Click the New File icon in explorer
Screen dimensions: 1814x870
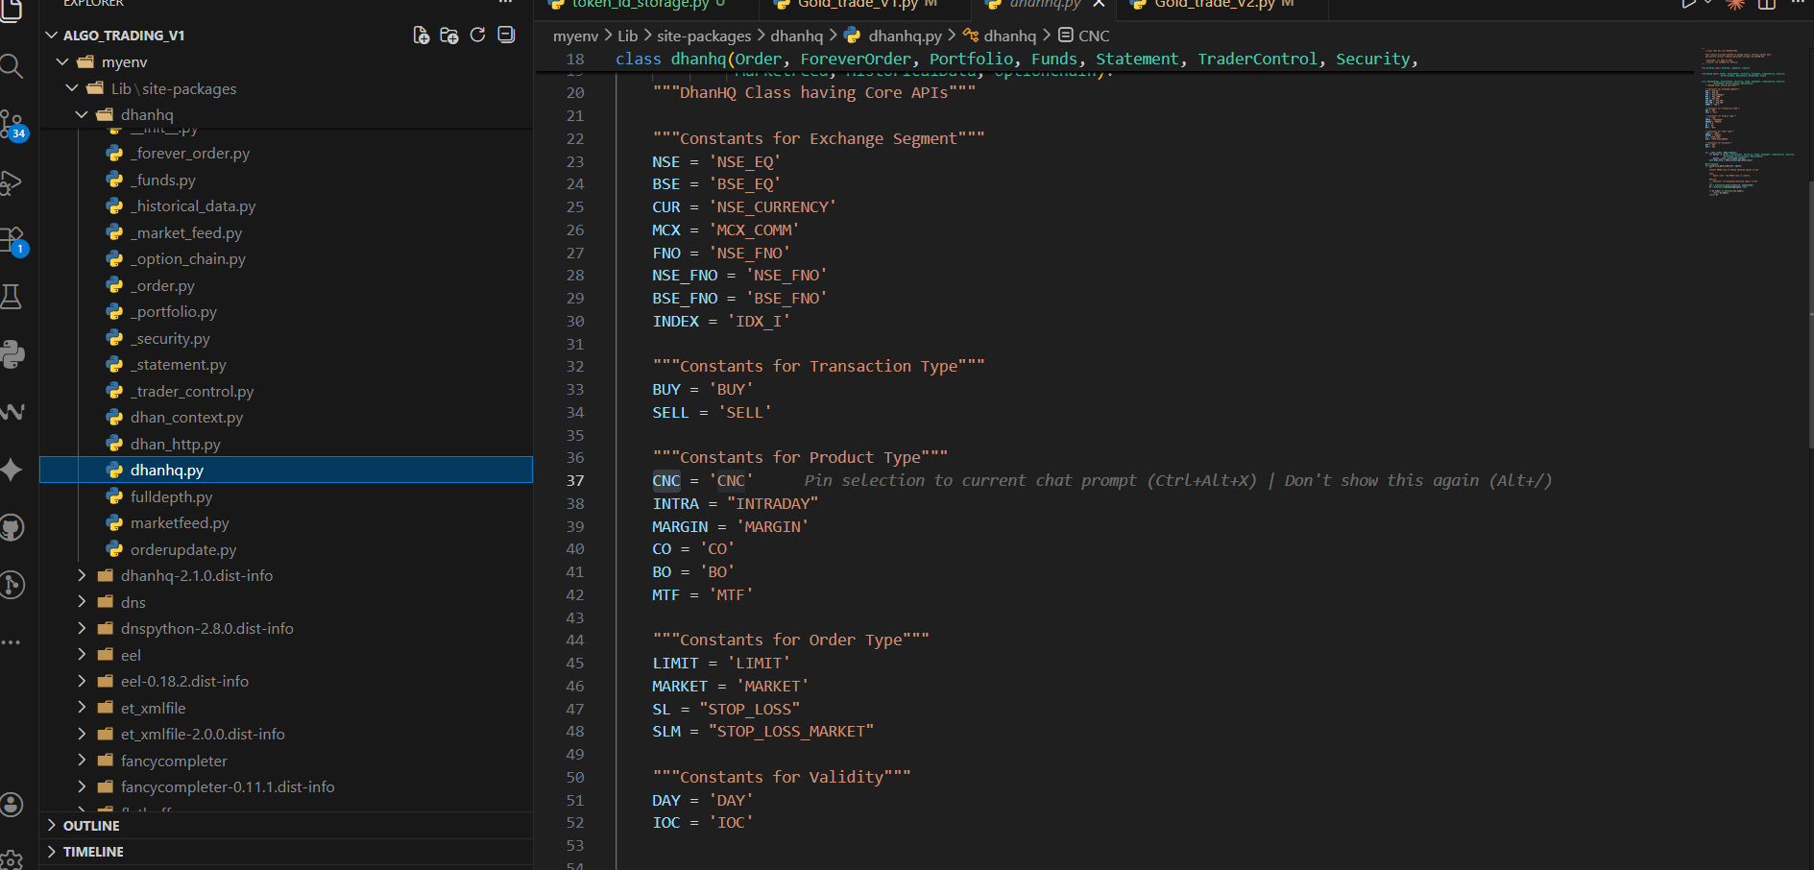(x=421, y=36)
